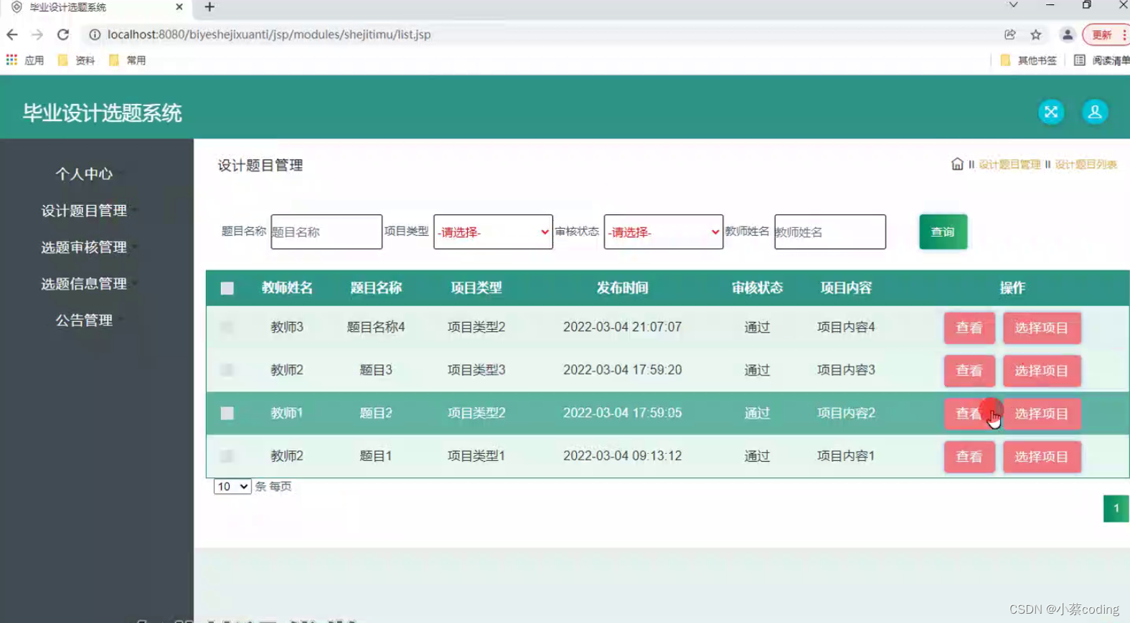Screen dimensions: 1130x623
Task: Open a new browser tab
Action: click(x=209, y=7)
